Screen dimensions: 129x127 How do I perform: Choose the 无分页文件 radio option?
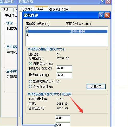pos(30,87)
